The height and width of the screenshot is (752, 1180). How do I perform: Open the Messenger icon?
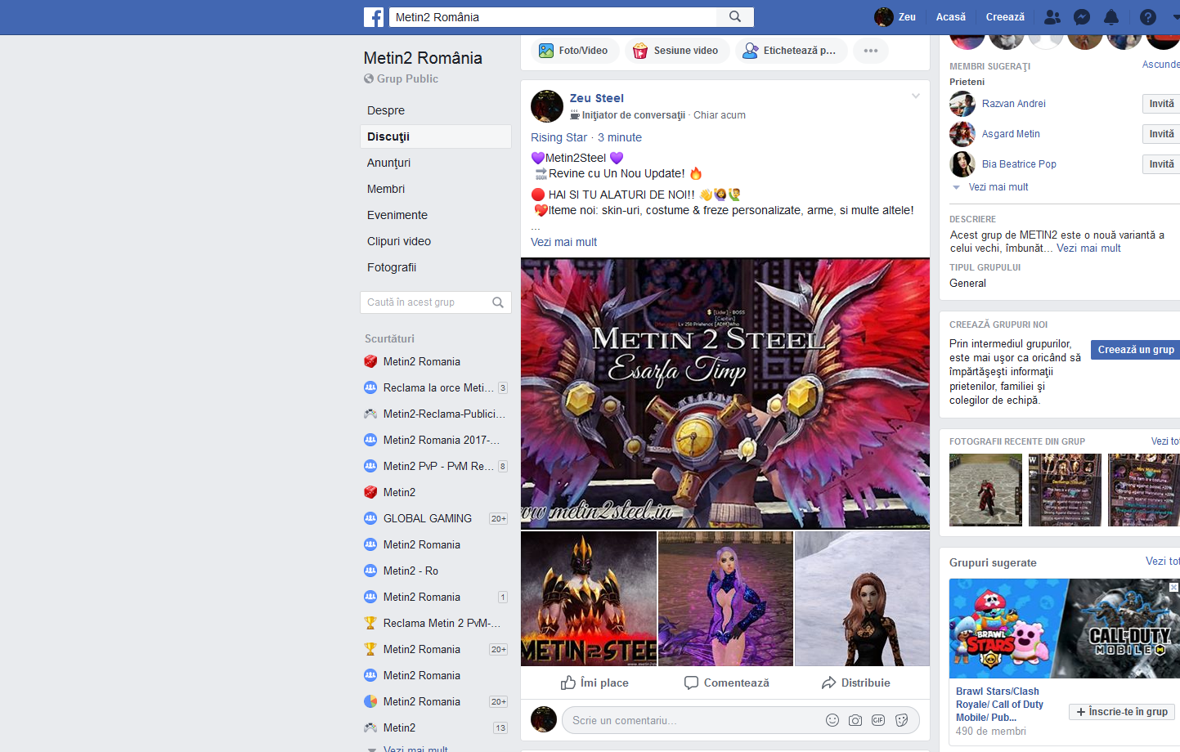pyautogui.click(x=1082, y=17)
